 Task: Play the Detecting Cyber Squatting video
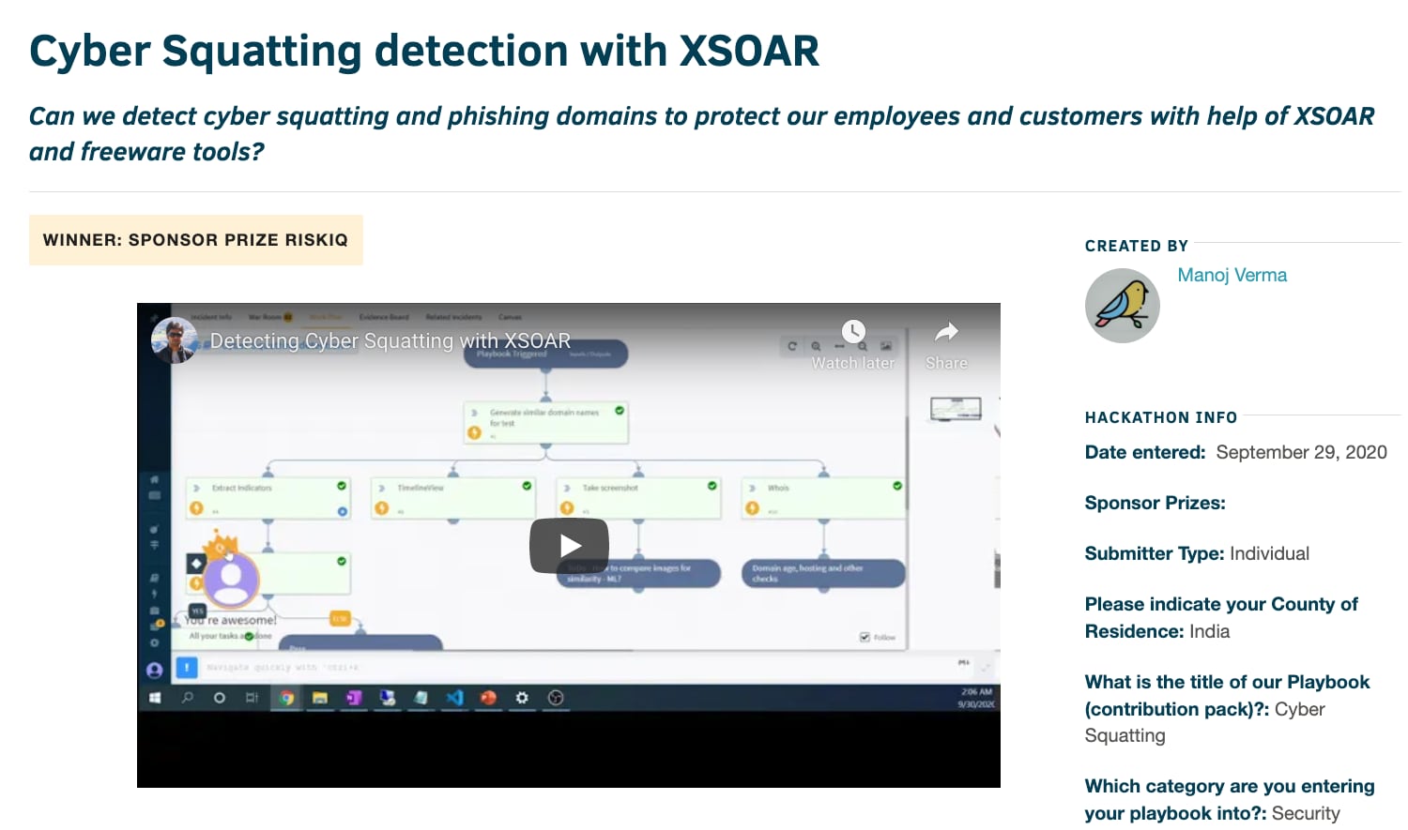569,546
